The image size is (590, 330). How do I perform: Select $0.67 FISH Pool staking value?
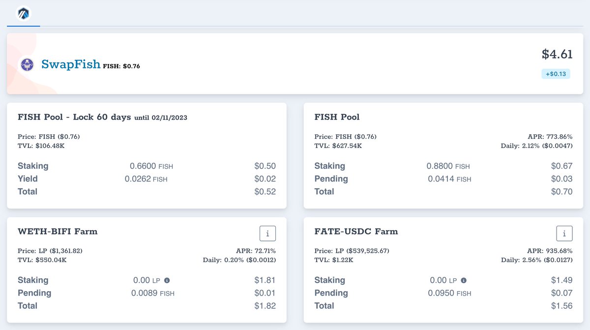click(x=562, y=166)
